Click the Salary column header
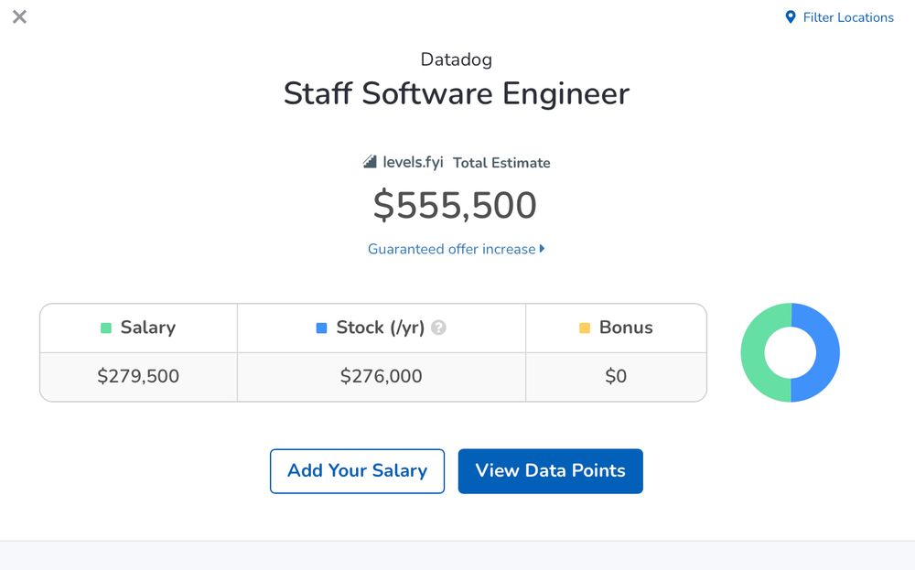This screenshot has height=570, width=915. pyautogui.click(x=138, y=328)
